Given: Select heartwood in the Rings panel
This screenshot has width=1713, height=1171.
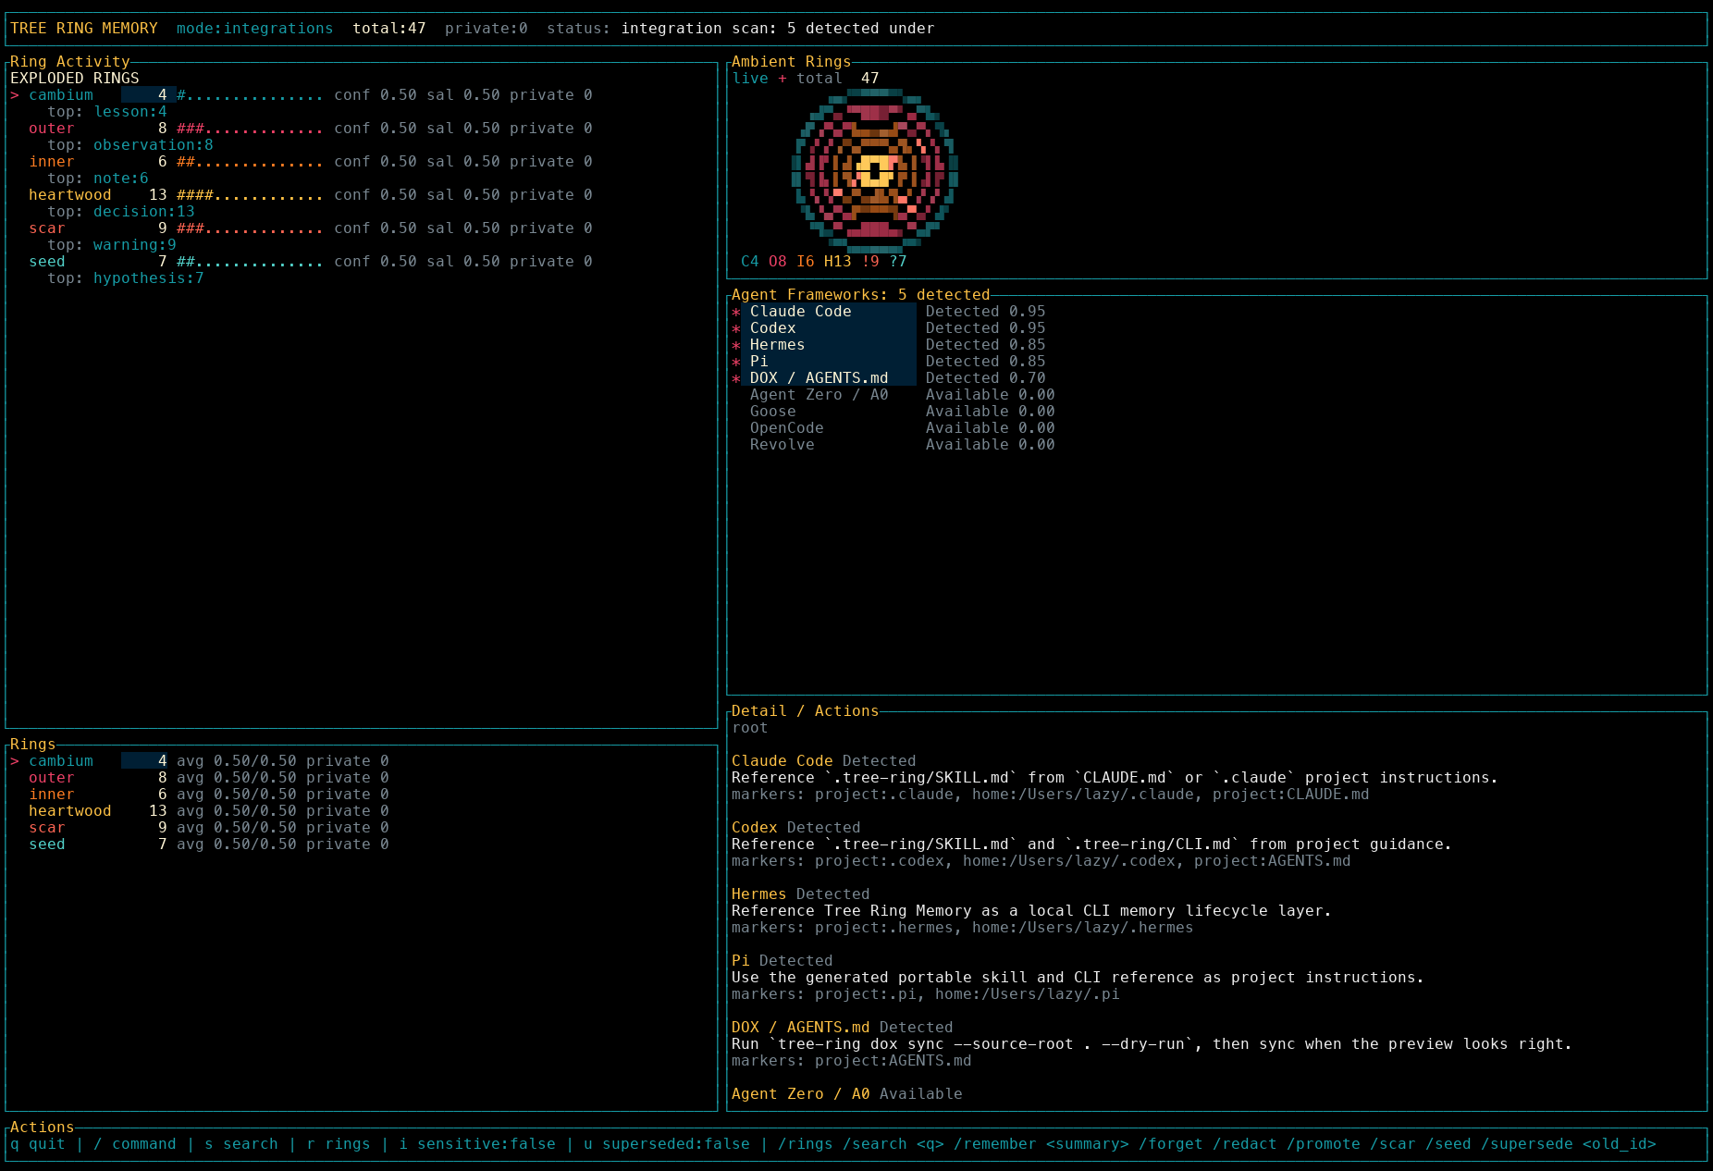Looking at the screenshot, I should pos(200,811).
